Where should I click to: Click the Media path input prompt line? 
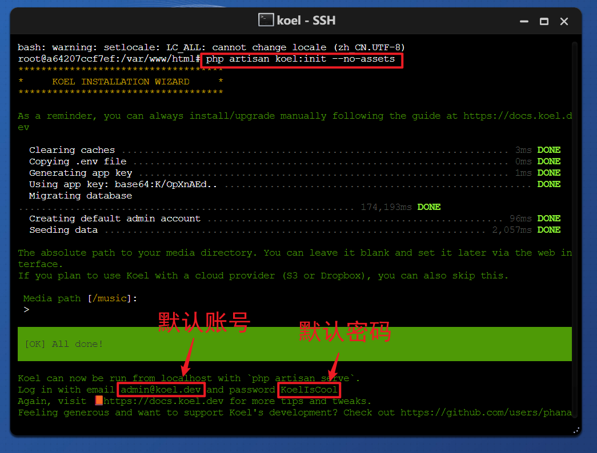(80, 298)
